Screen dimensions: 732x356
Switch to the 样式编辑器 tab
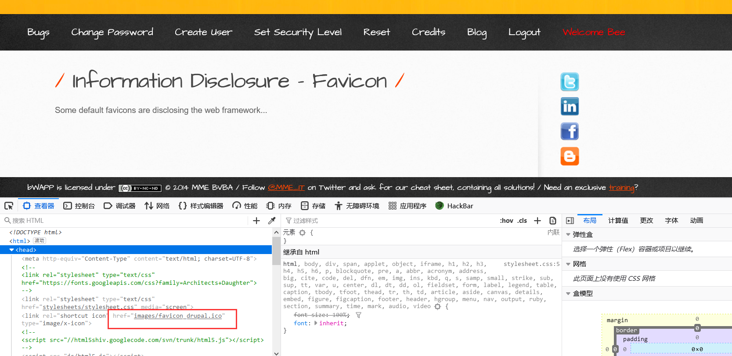pos(201,206)
